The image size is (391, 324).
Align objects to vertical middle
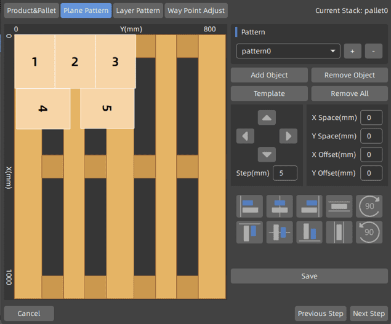(280, 232)
